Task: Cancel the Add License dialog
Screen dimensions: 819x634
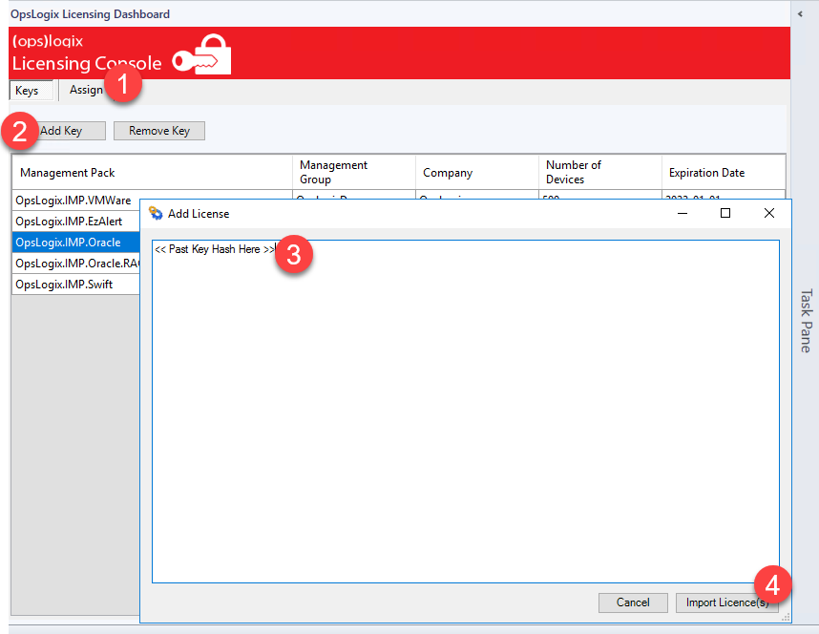Action: (633, 602)
